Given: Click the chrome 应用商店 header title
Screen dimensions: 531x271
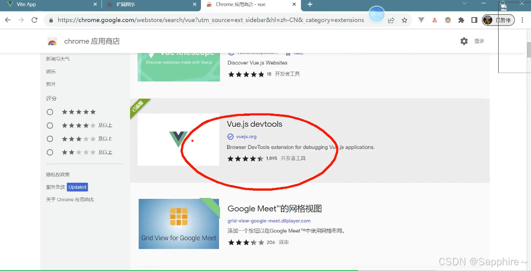Looking at the screenshot, I should 92,41.
